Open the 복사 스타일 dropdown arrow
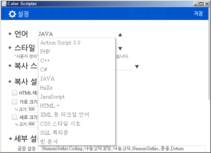This screenshot has height=153, width=211. (137, 67)
